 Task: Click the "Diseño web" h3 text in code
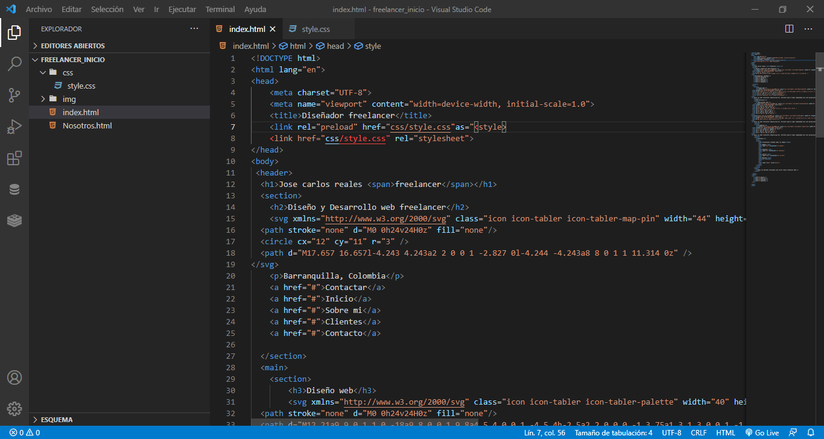(x=330, y=390)
